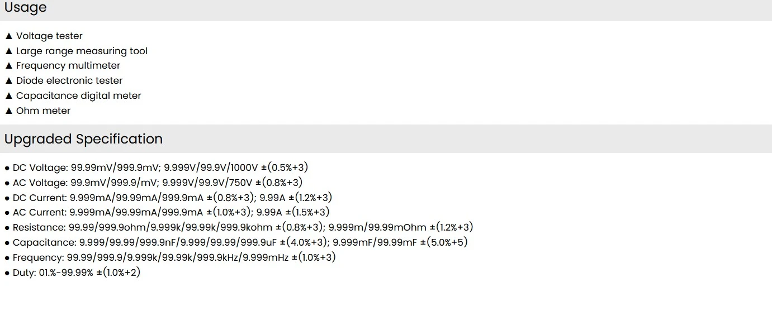Screen dimensions: 772x311
Task: Click the triangle bullet before Voltage tester
Action: pyautogui.click(x=8, y=36)
